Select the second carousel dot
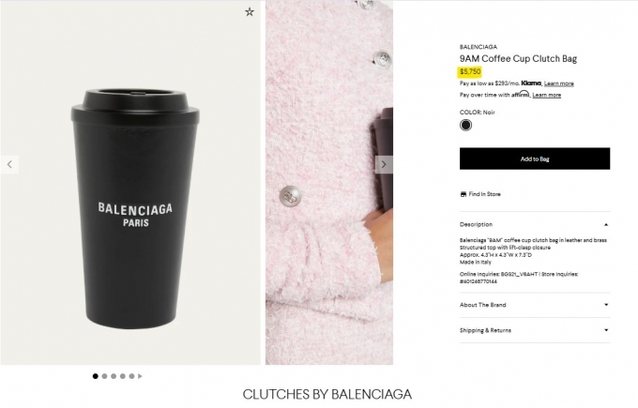The width and height of the screenshot is (638, 408). (104, 376)
